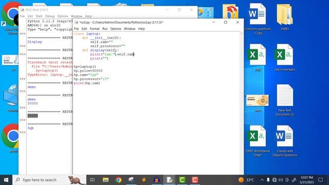Open the notification center icon

click(320, 180)
